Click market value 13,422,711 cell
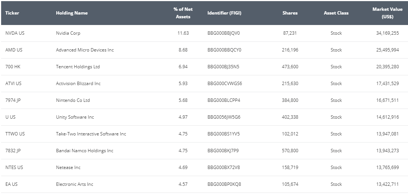 point(388,184)
